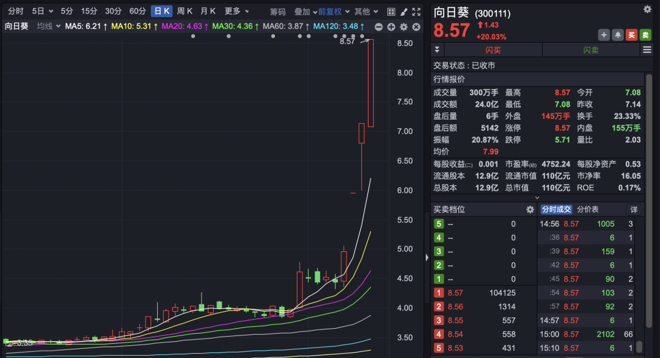Enter fullscreen chart mode
660x358 pixels.
point(417,12)
